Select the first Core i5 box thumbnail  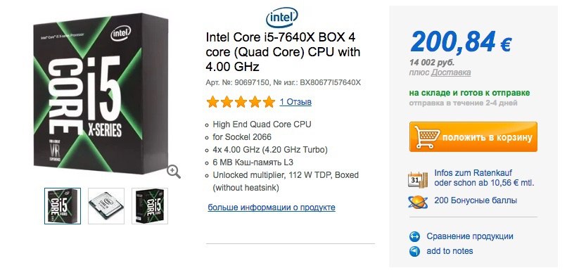[63, 206]
